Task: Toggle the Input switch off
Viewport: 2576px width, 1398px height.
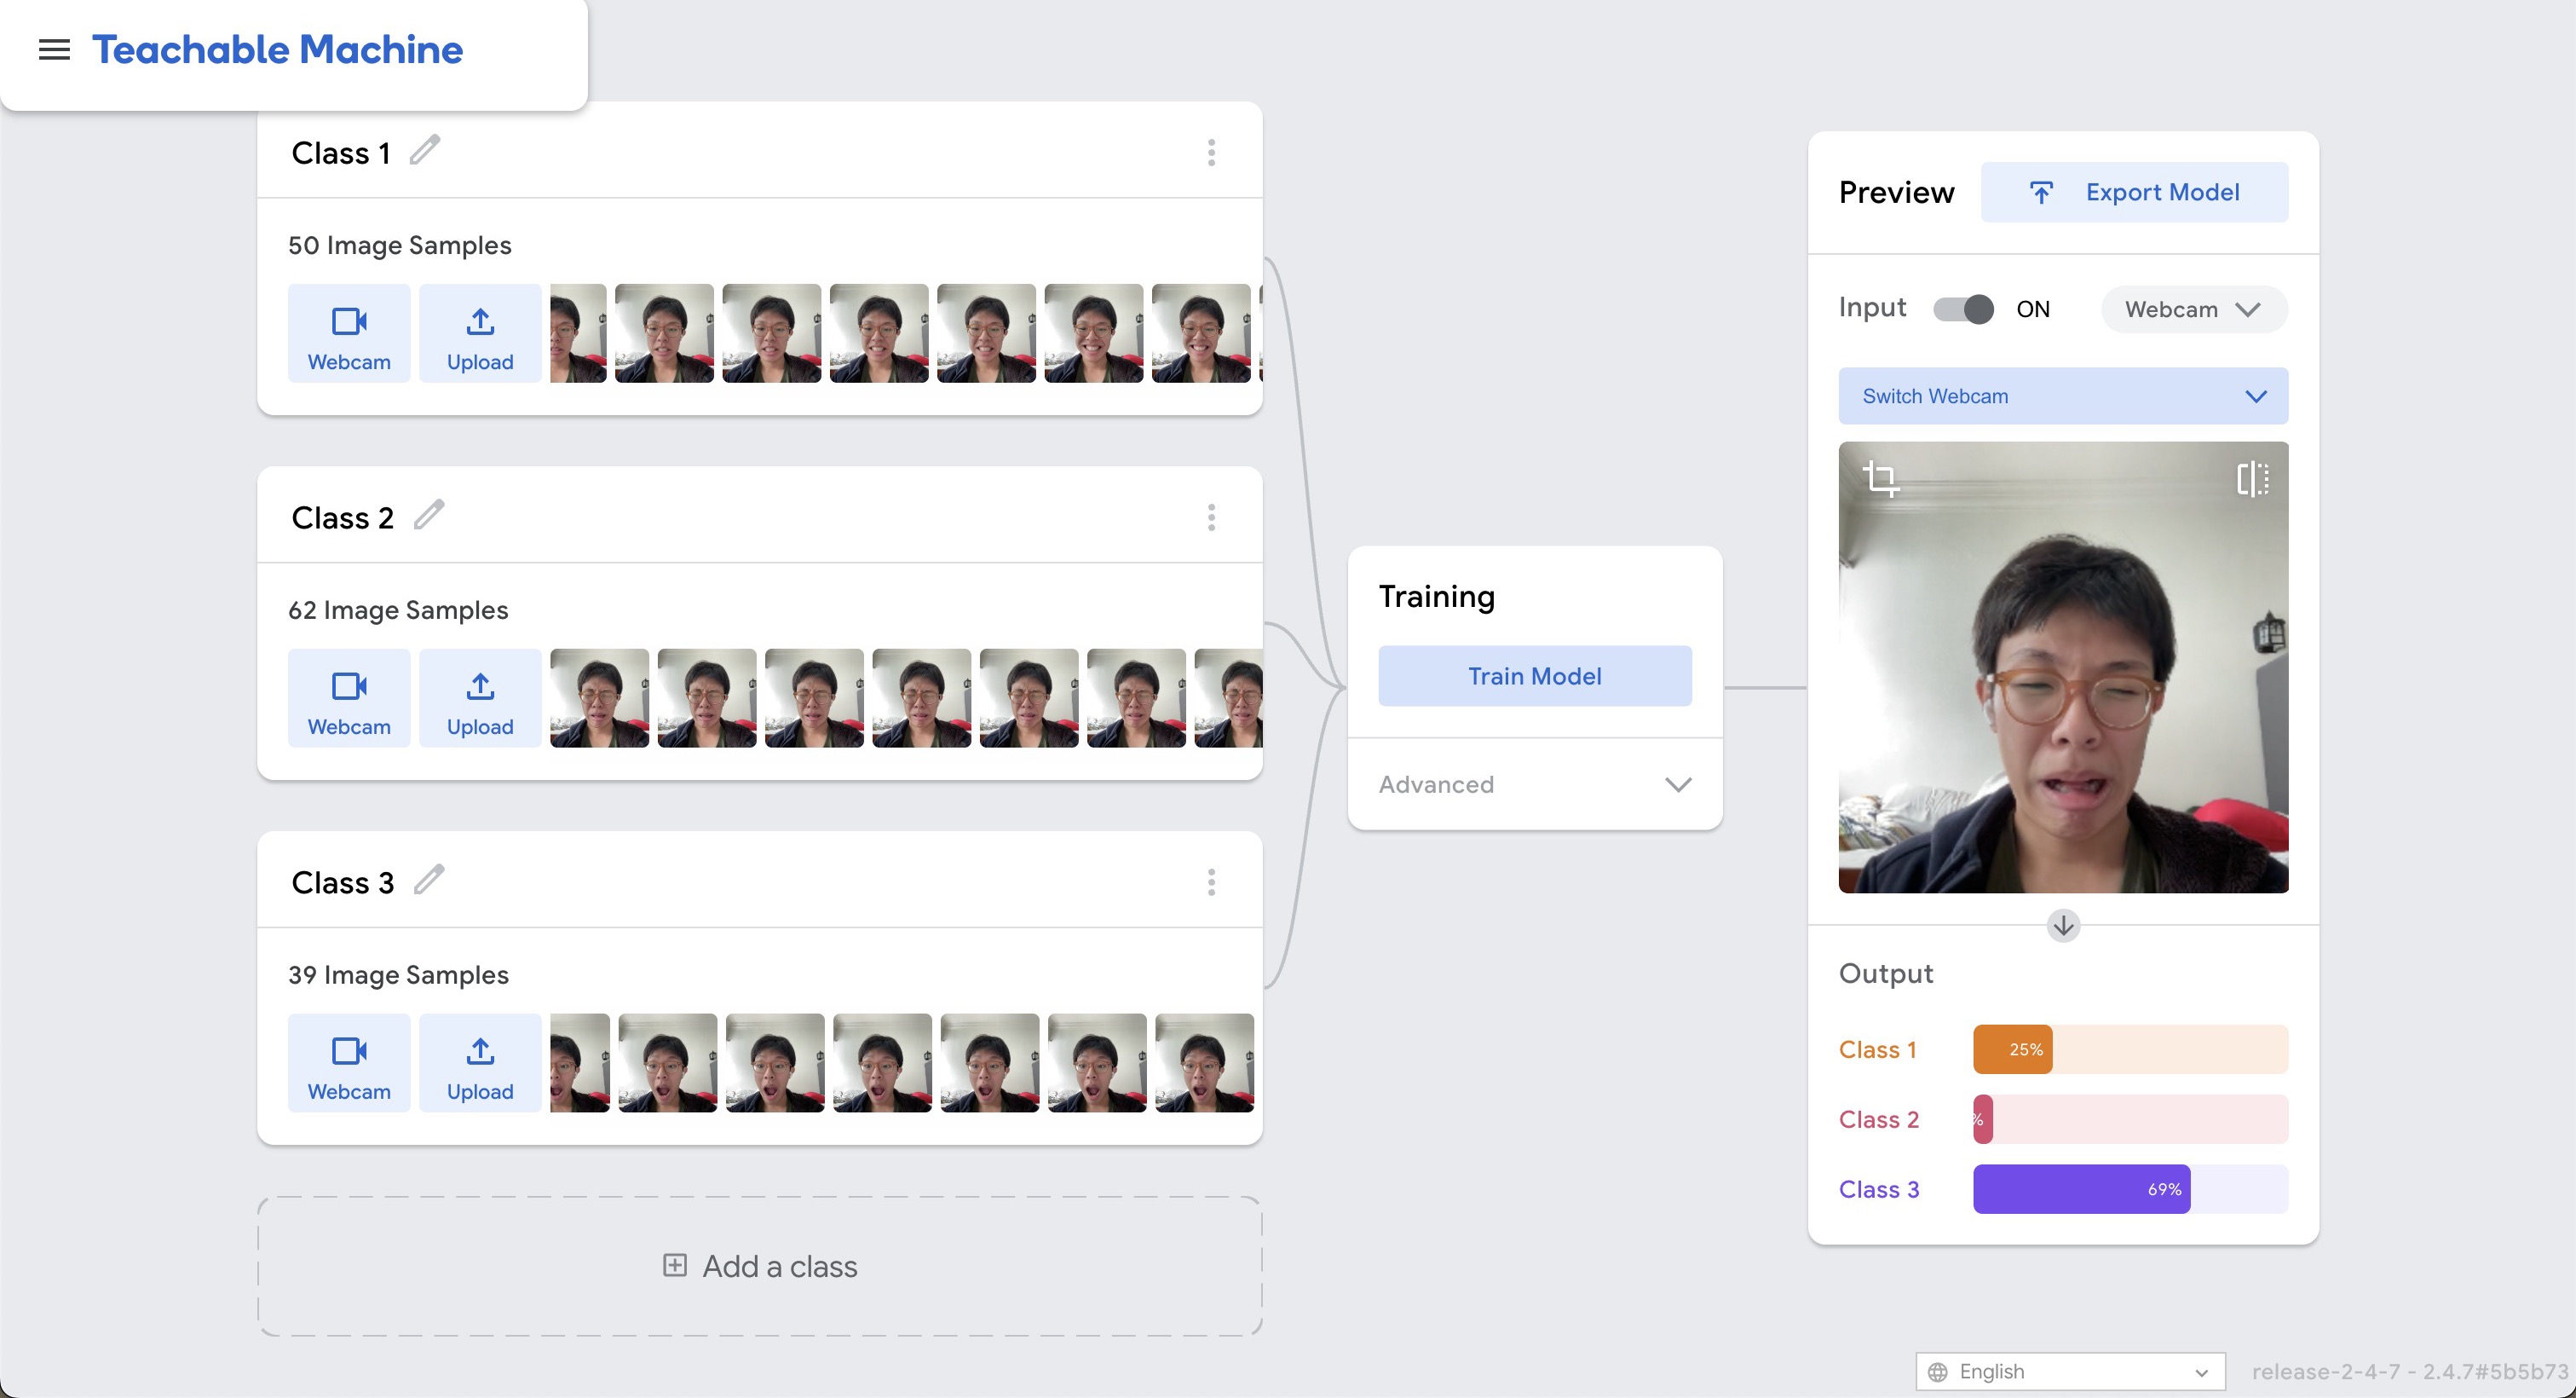Action: (1963, 309)
